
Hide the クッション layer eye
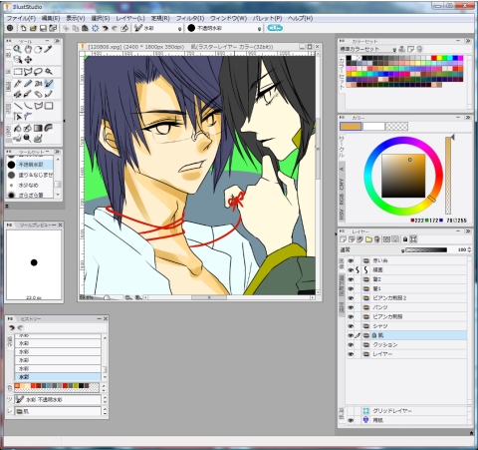351,345
